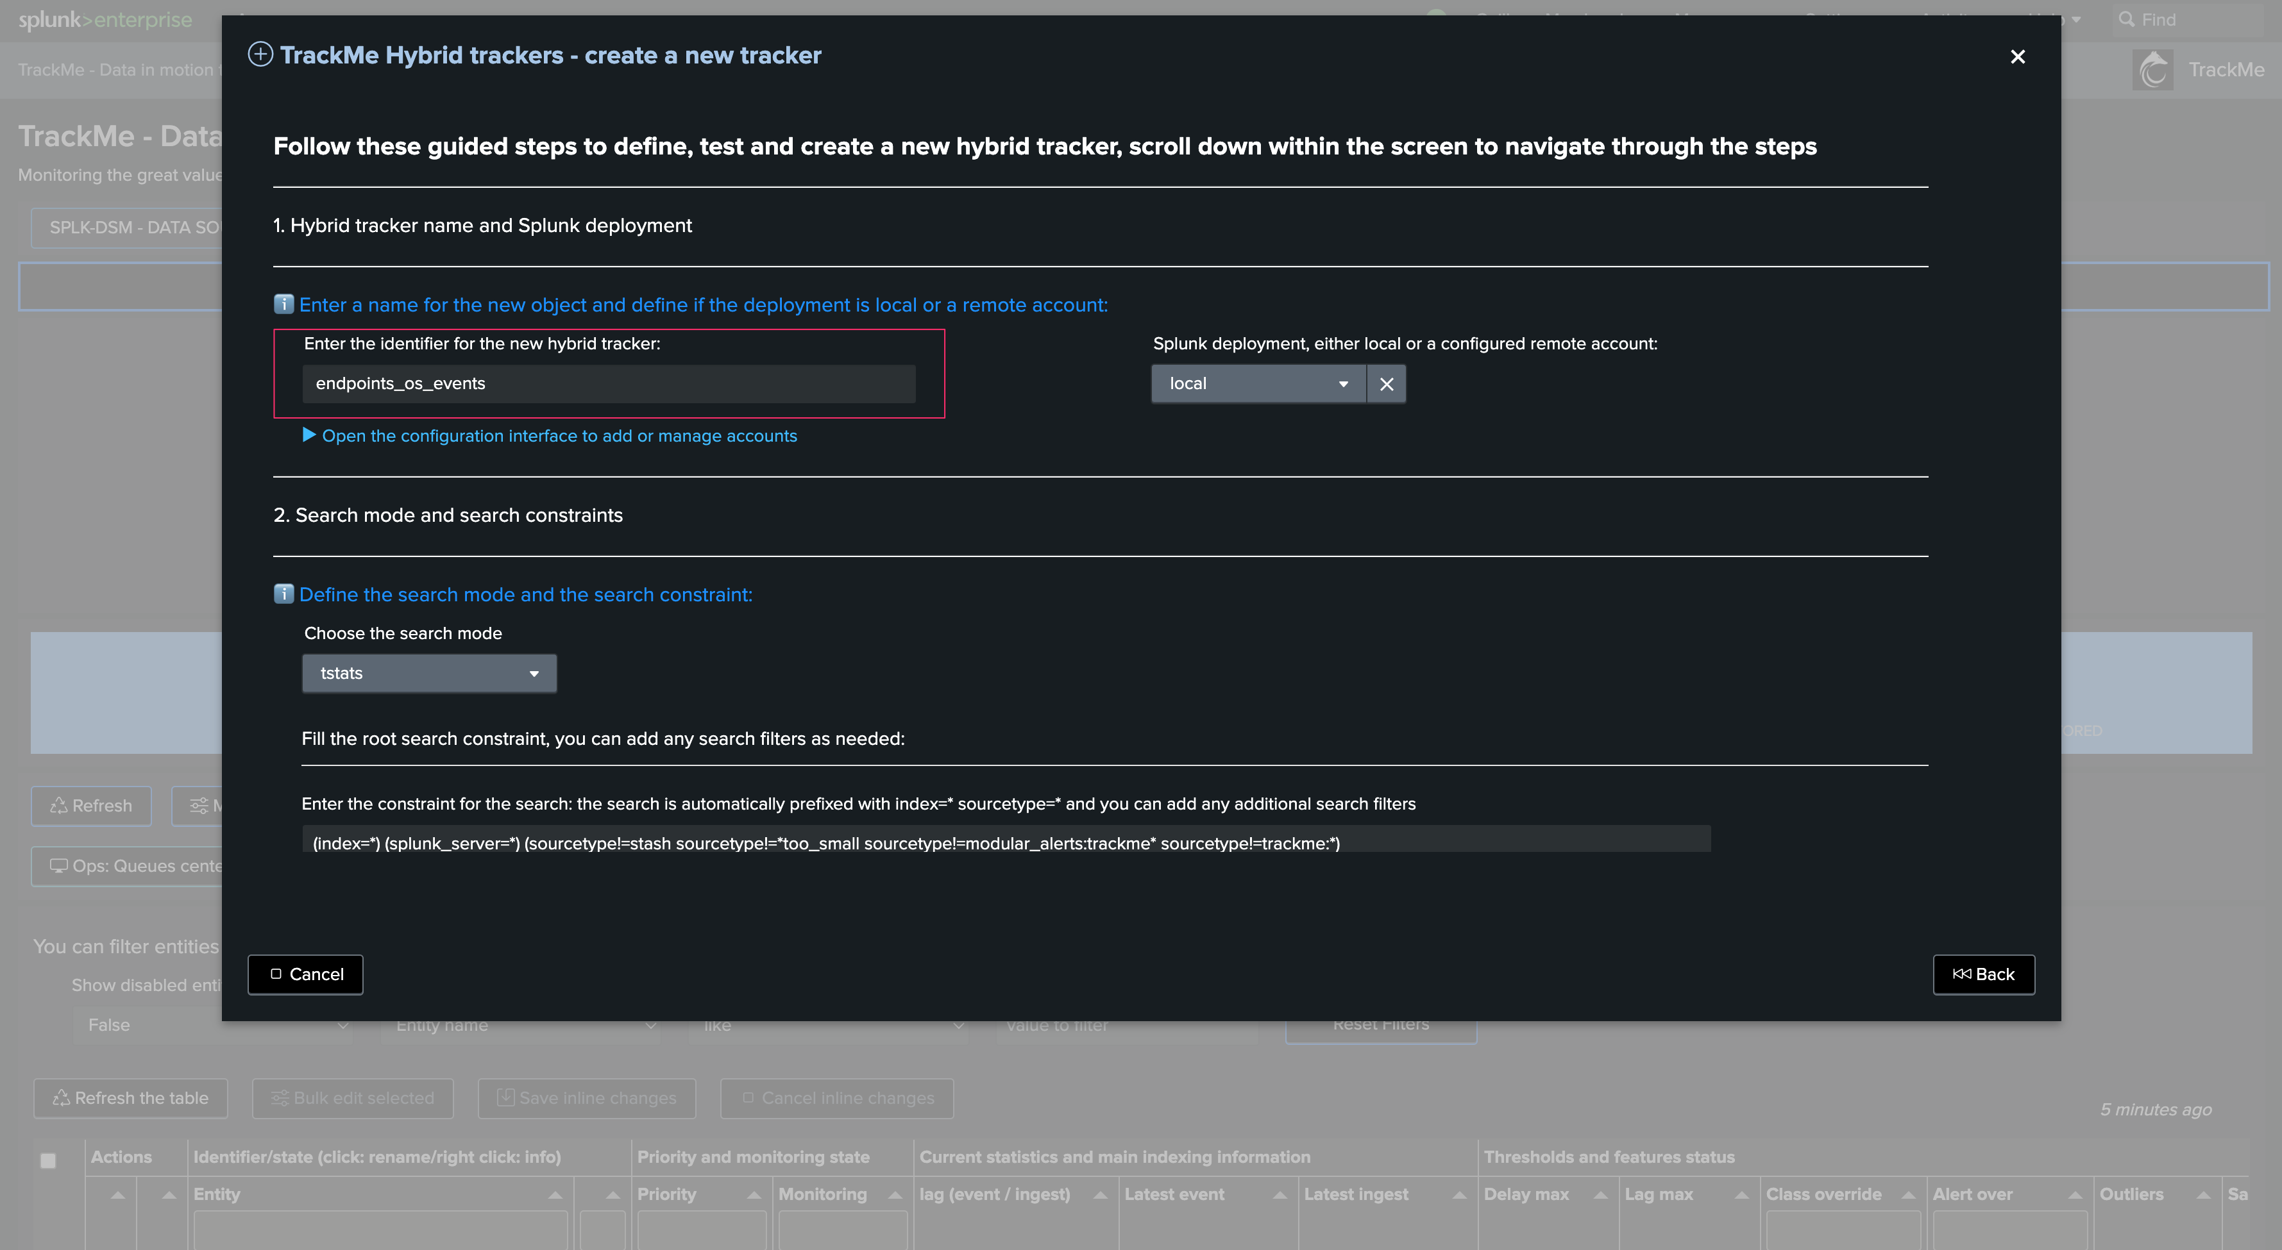Click info icon beside 'Define the search mode'
Image resolution: width=2282 pixels, height=1250 pixels.
[x=283, y=594]
